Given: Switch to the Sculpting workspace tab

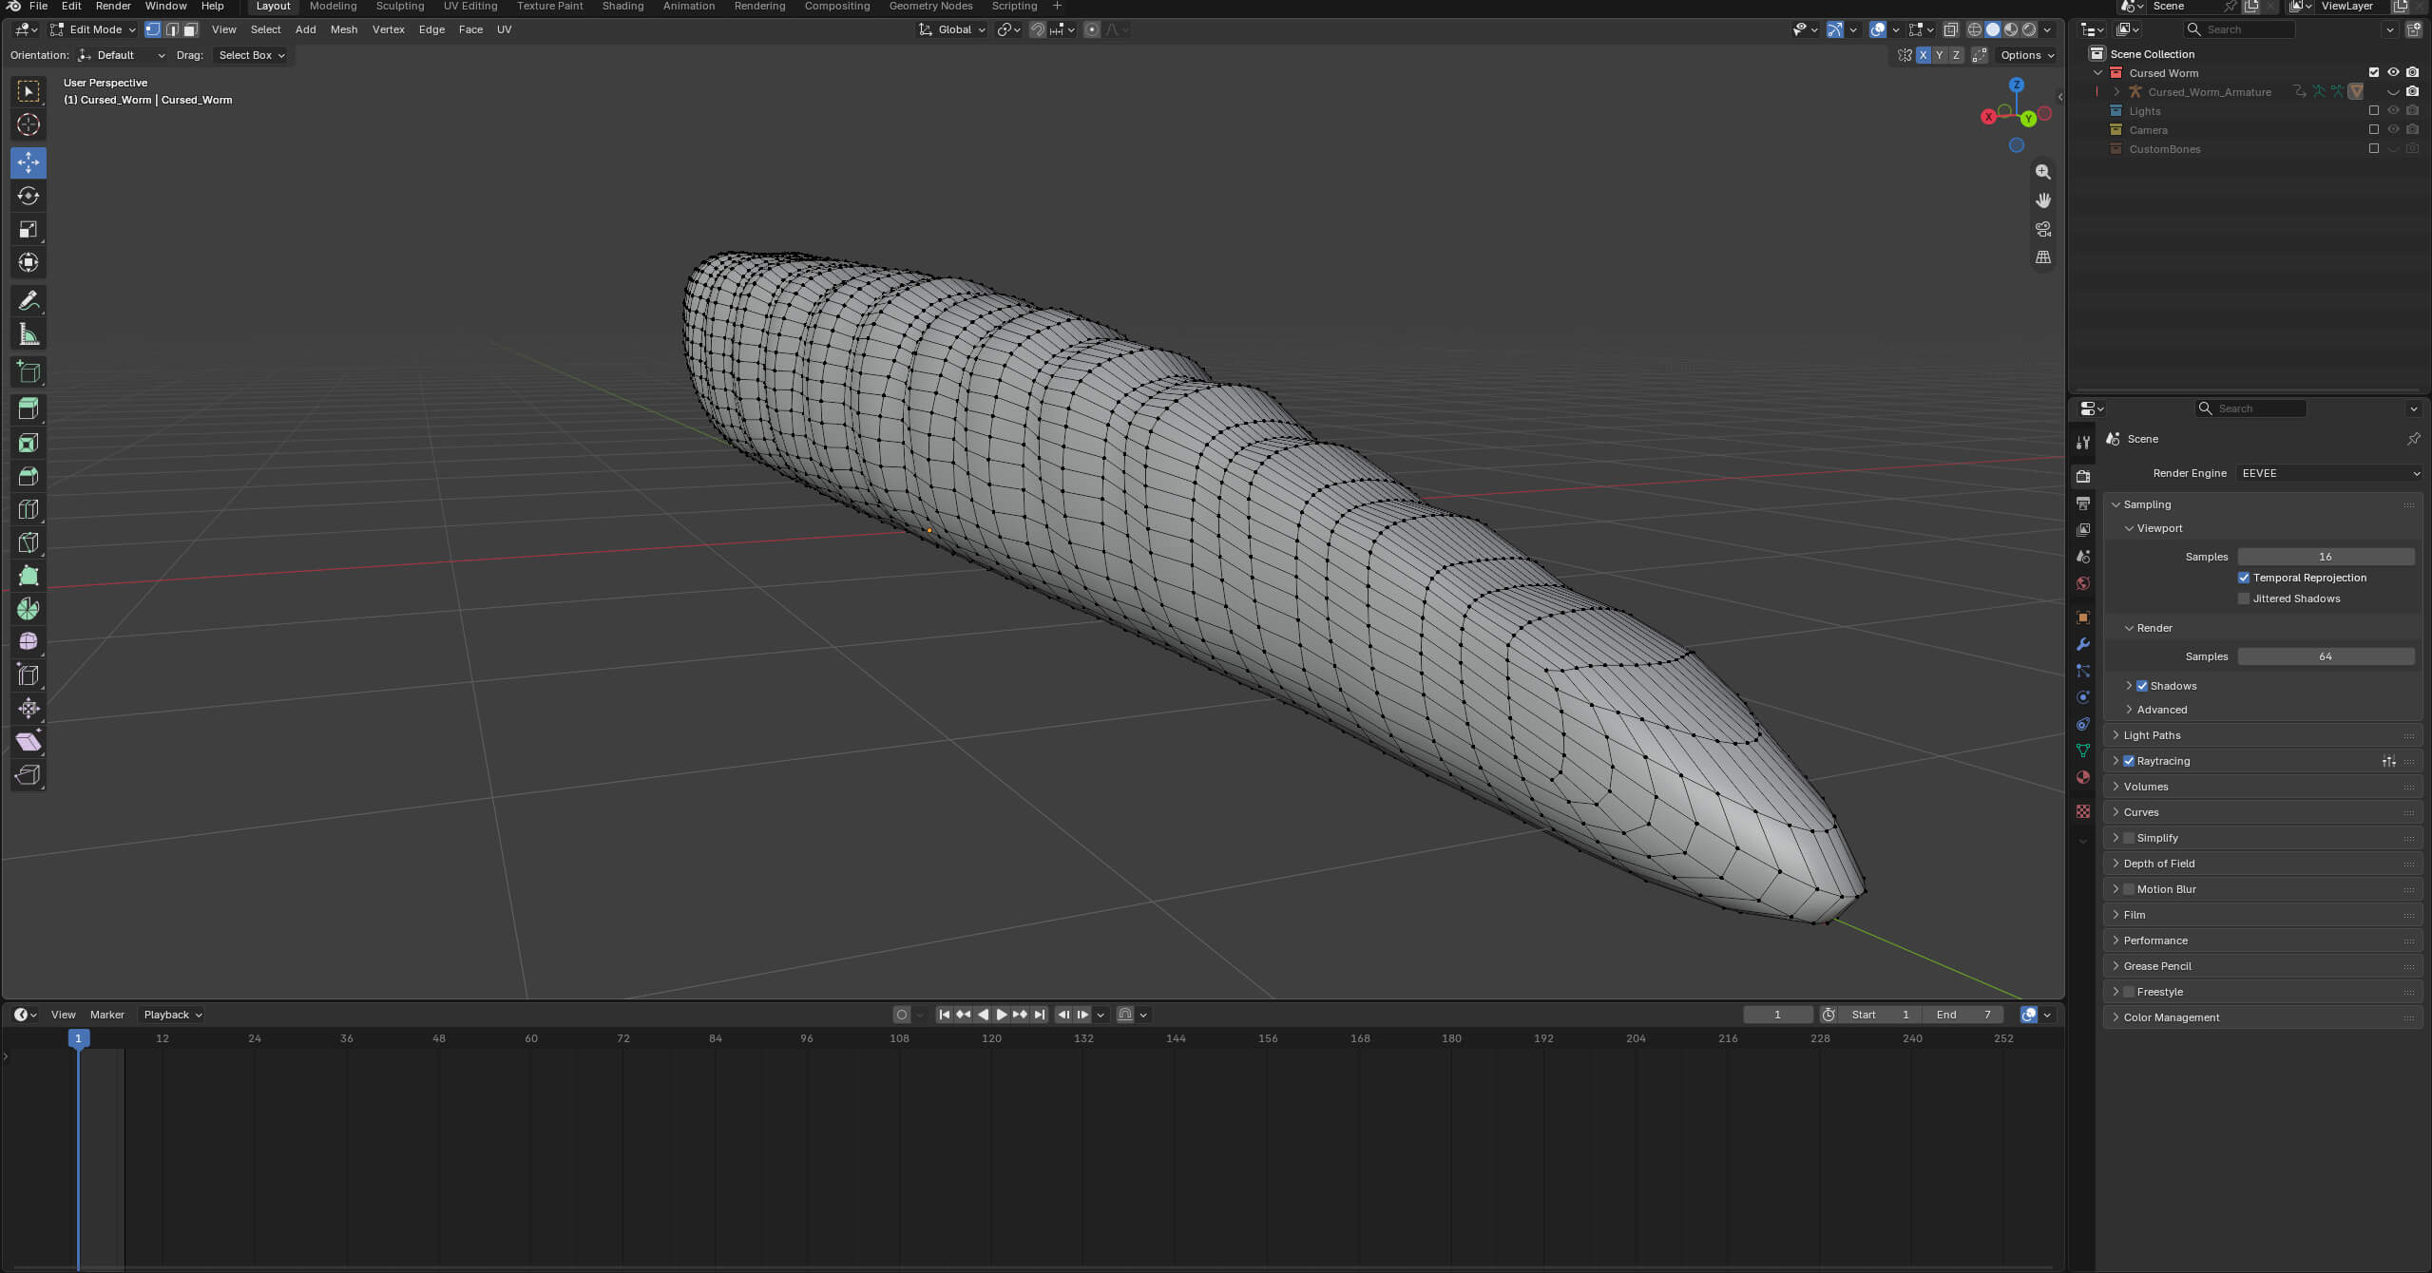Looking at the screenshot, I should pyautogui.click(x=399, y=7).
